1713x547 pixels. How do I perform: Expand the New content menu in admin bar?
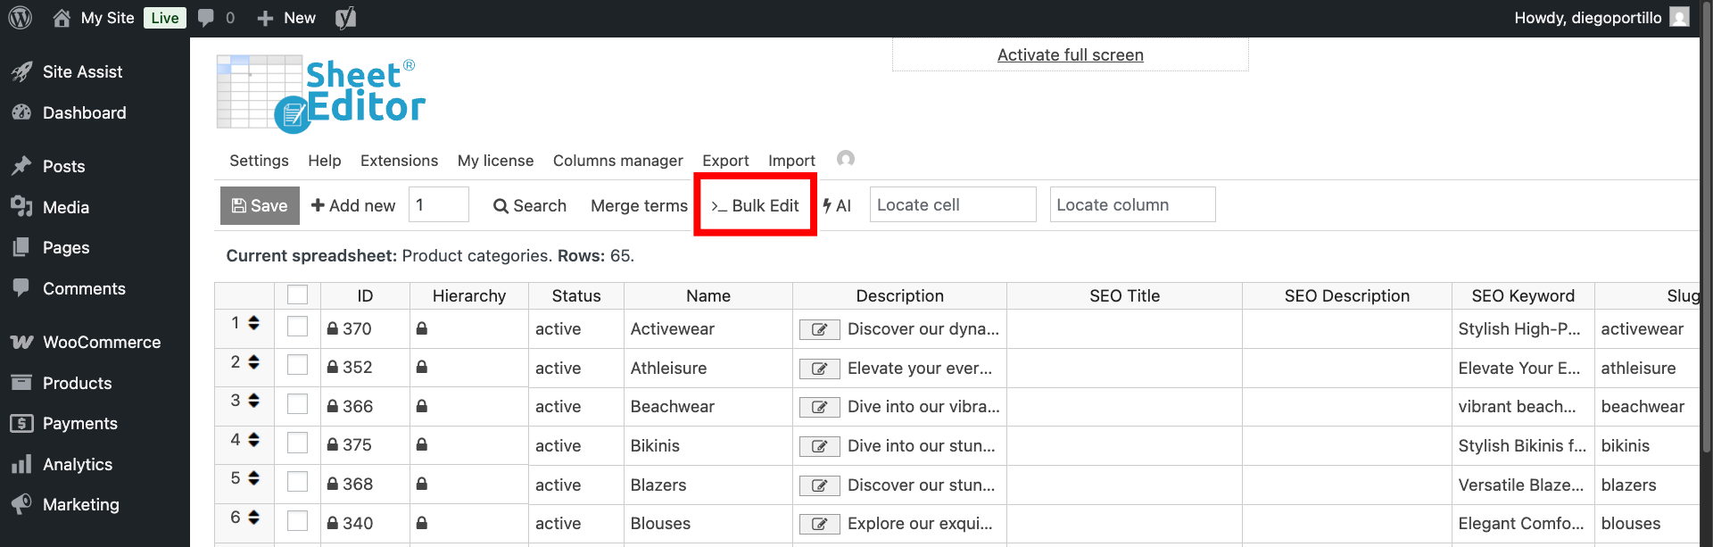pyautogui.click(x=286, y=18)
